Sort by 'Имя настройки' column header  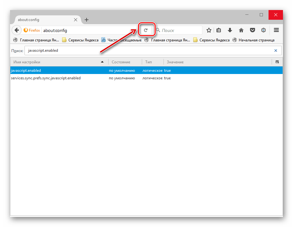pyautogui.click(x=56, y=62)
